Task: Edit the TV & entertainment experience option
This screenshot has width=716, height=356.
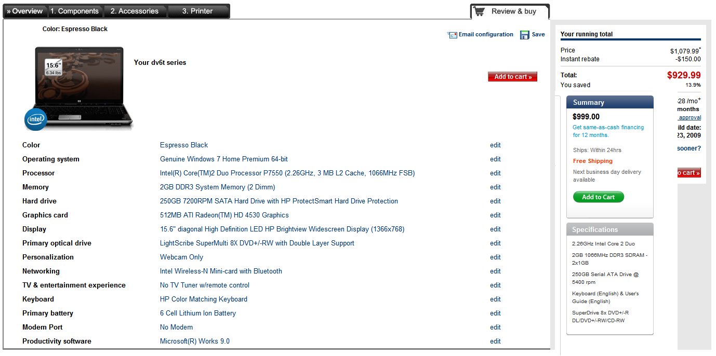Action: click(x=495, y=285)
